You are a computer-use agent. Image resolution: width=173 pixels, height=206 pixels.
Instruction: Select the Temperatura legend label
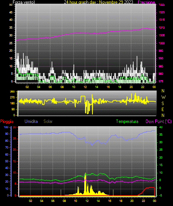127,121
